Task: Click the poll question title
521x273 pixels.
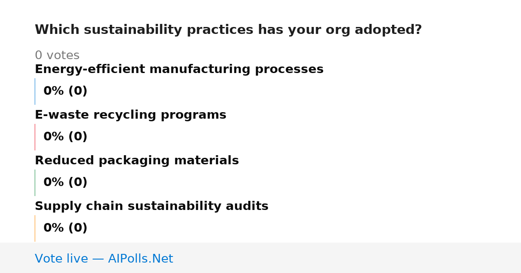Action: [228, 30]
